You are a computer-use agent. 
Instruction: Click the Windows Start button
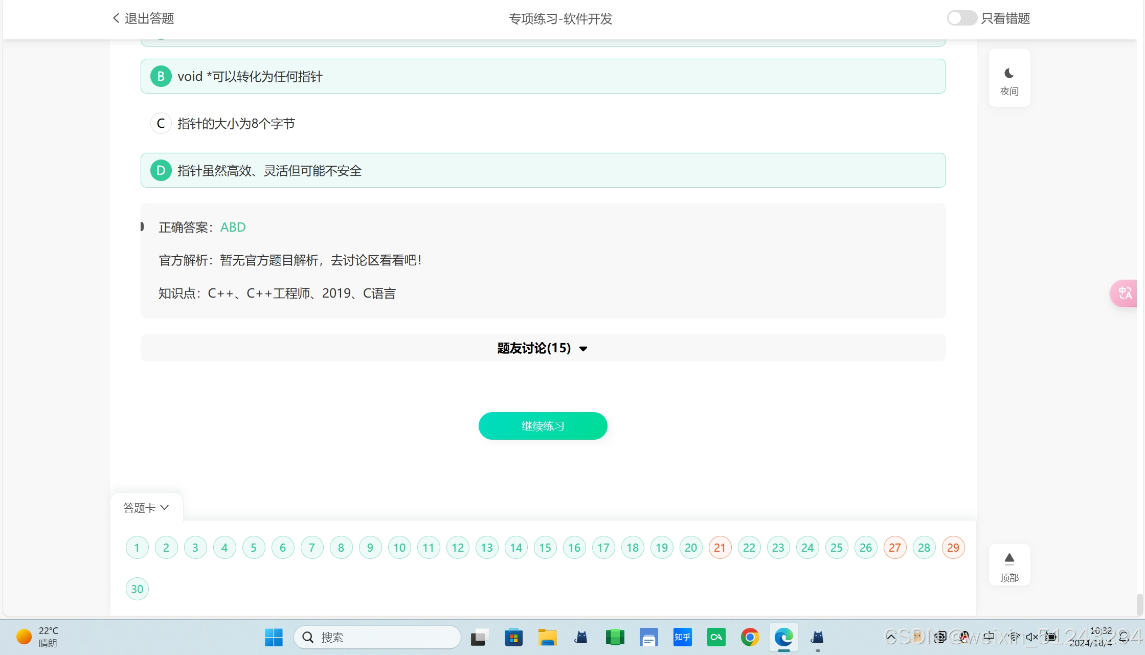pos(274,637)
